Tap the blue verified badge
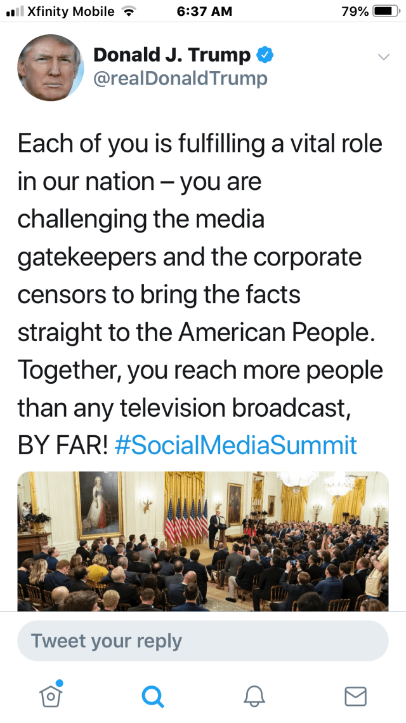This screenshot has height=723, width=406. tap(265, 56)
